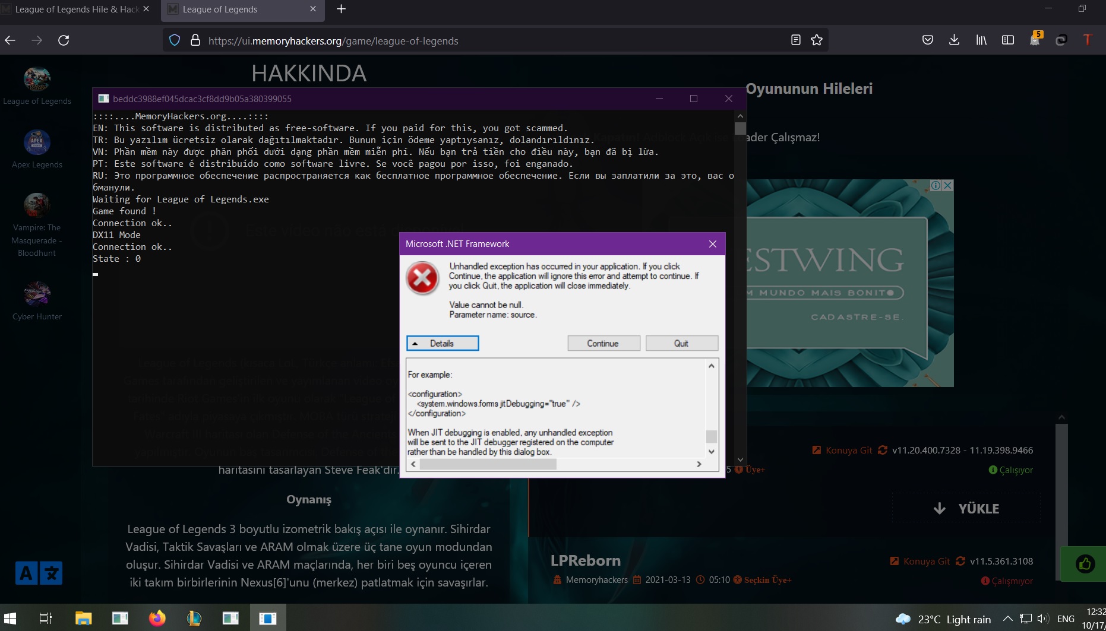This screenshot has width=1106, height=631.
Task: Open Firefox from the taskbar
Action: click(x=157, y=619)
